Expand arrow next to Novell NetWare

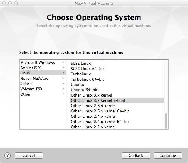63,78
